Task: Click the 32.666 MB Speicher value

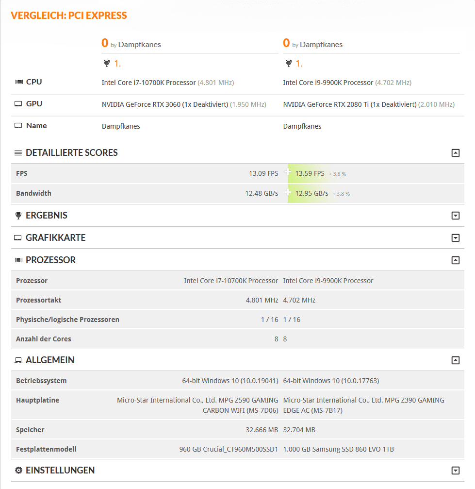Action: [262, 430]
